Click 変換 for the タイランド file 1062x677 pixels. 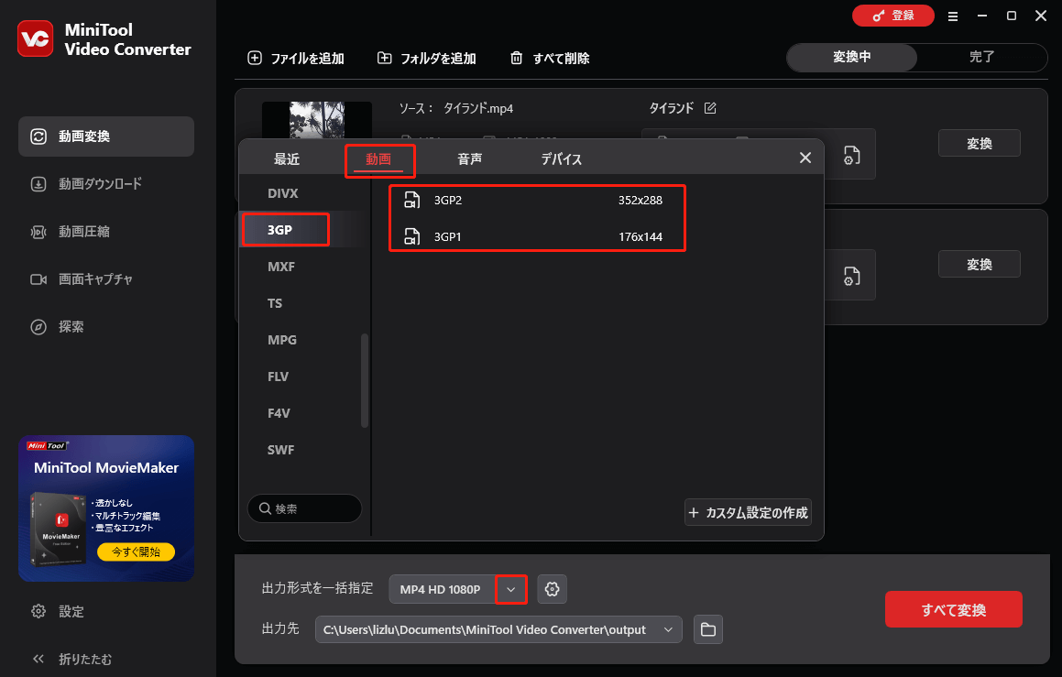(980, 143)
